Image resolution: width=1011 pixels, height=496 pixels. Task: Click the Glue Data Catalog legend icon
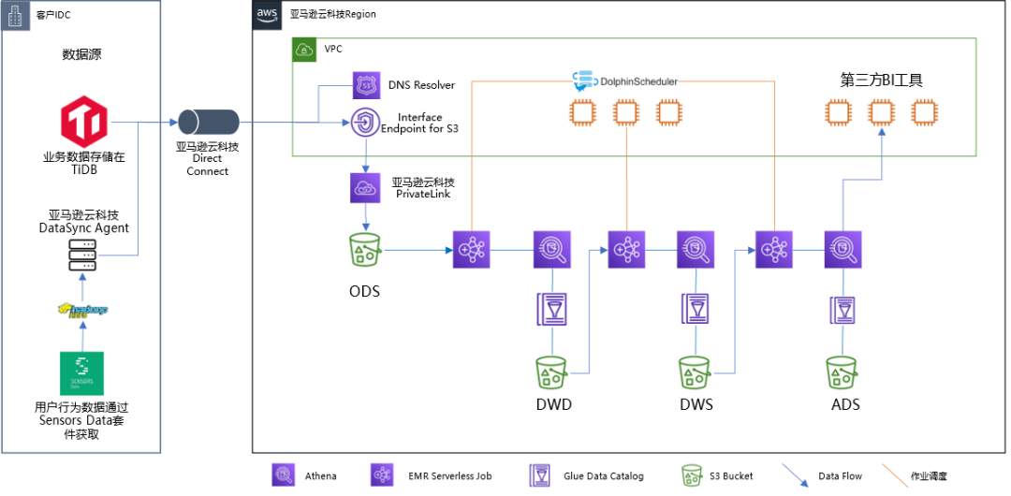pos(539,475)
